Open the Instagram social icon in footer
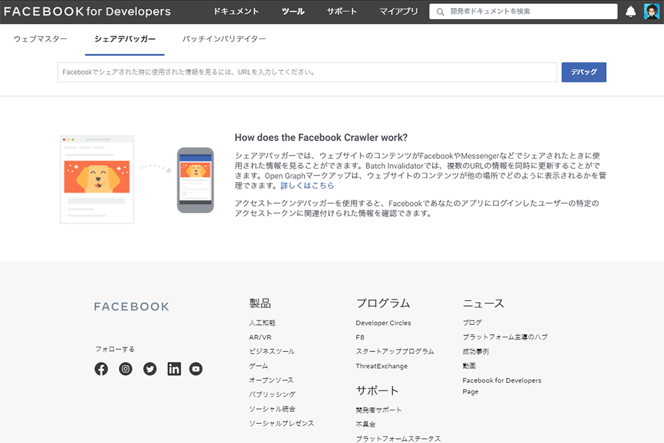664x443 pixels. click(x=125, y=369)
